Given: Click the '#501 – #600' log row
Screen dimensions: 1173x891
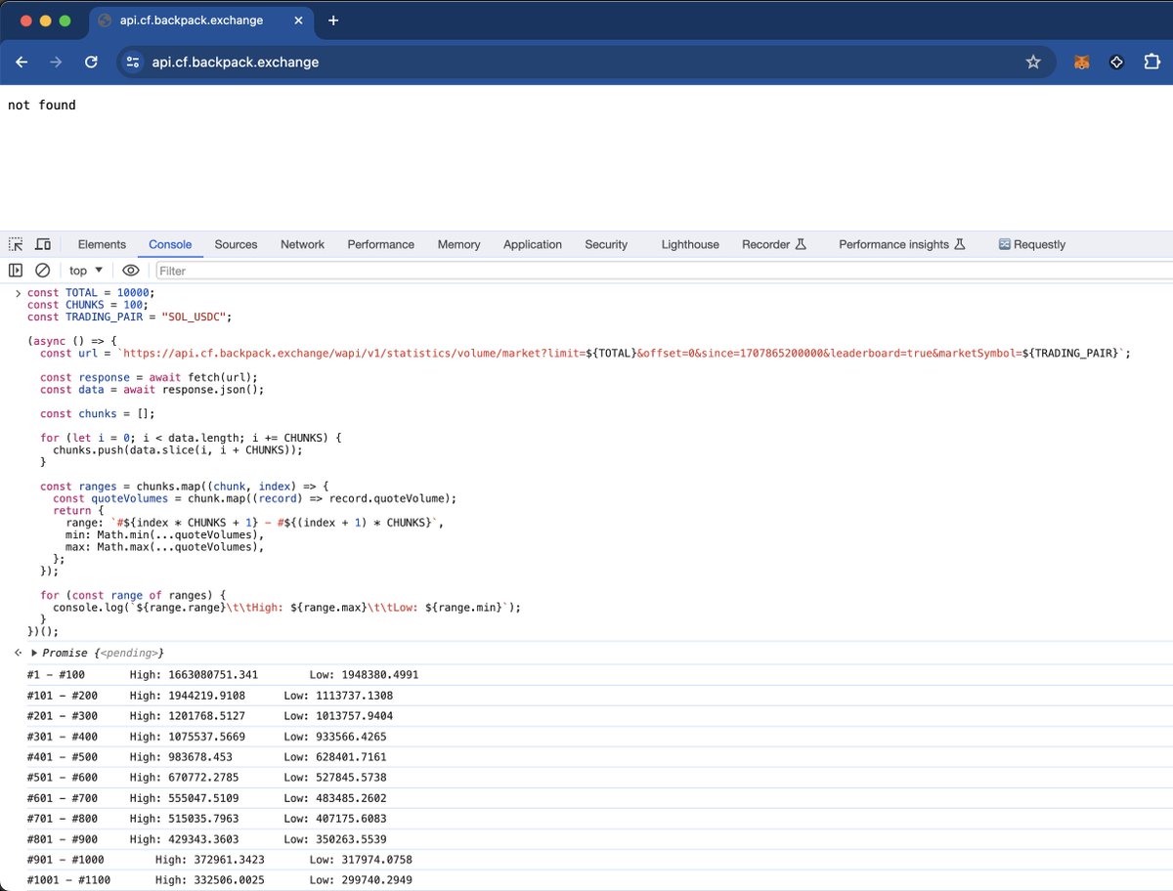Looking at the screenshot, I should click(x=586, y=778).
